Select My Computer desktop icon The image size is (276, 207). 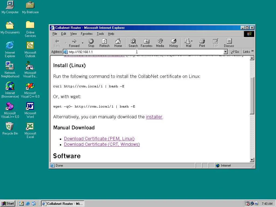tap(10, 7)
